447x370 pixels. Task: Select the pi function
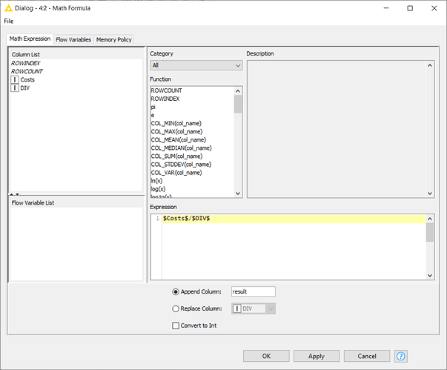[153, 107]
